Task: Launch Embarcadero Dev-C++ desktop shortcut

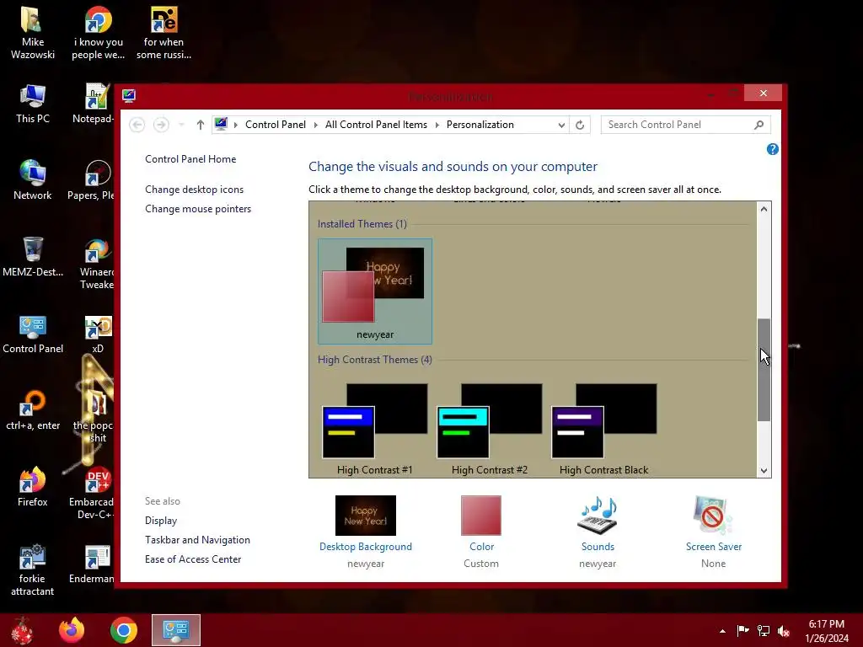Action: pyautogui.click(x=94, y=493)
